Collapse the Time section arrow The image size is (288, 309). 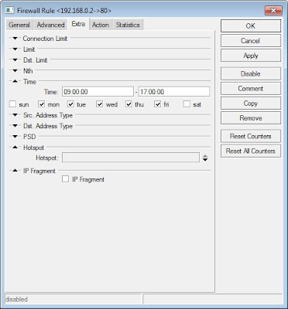[x=15, y=81]
